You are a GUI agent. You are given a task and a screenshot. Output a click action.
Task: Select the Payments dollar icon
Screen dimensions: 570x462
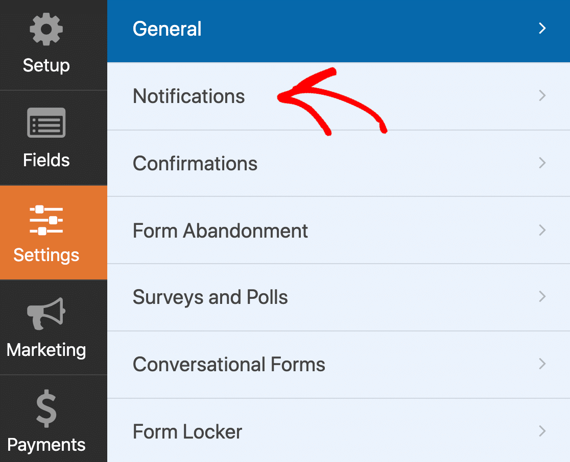click(46, 408)
